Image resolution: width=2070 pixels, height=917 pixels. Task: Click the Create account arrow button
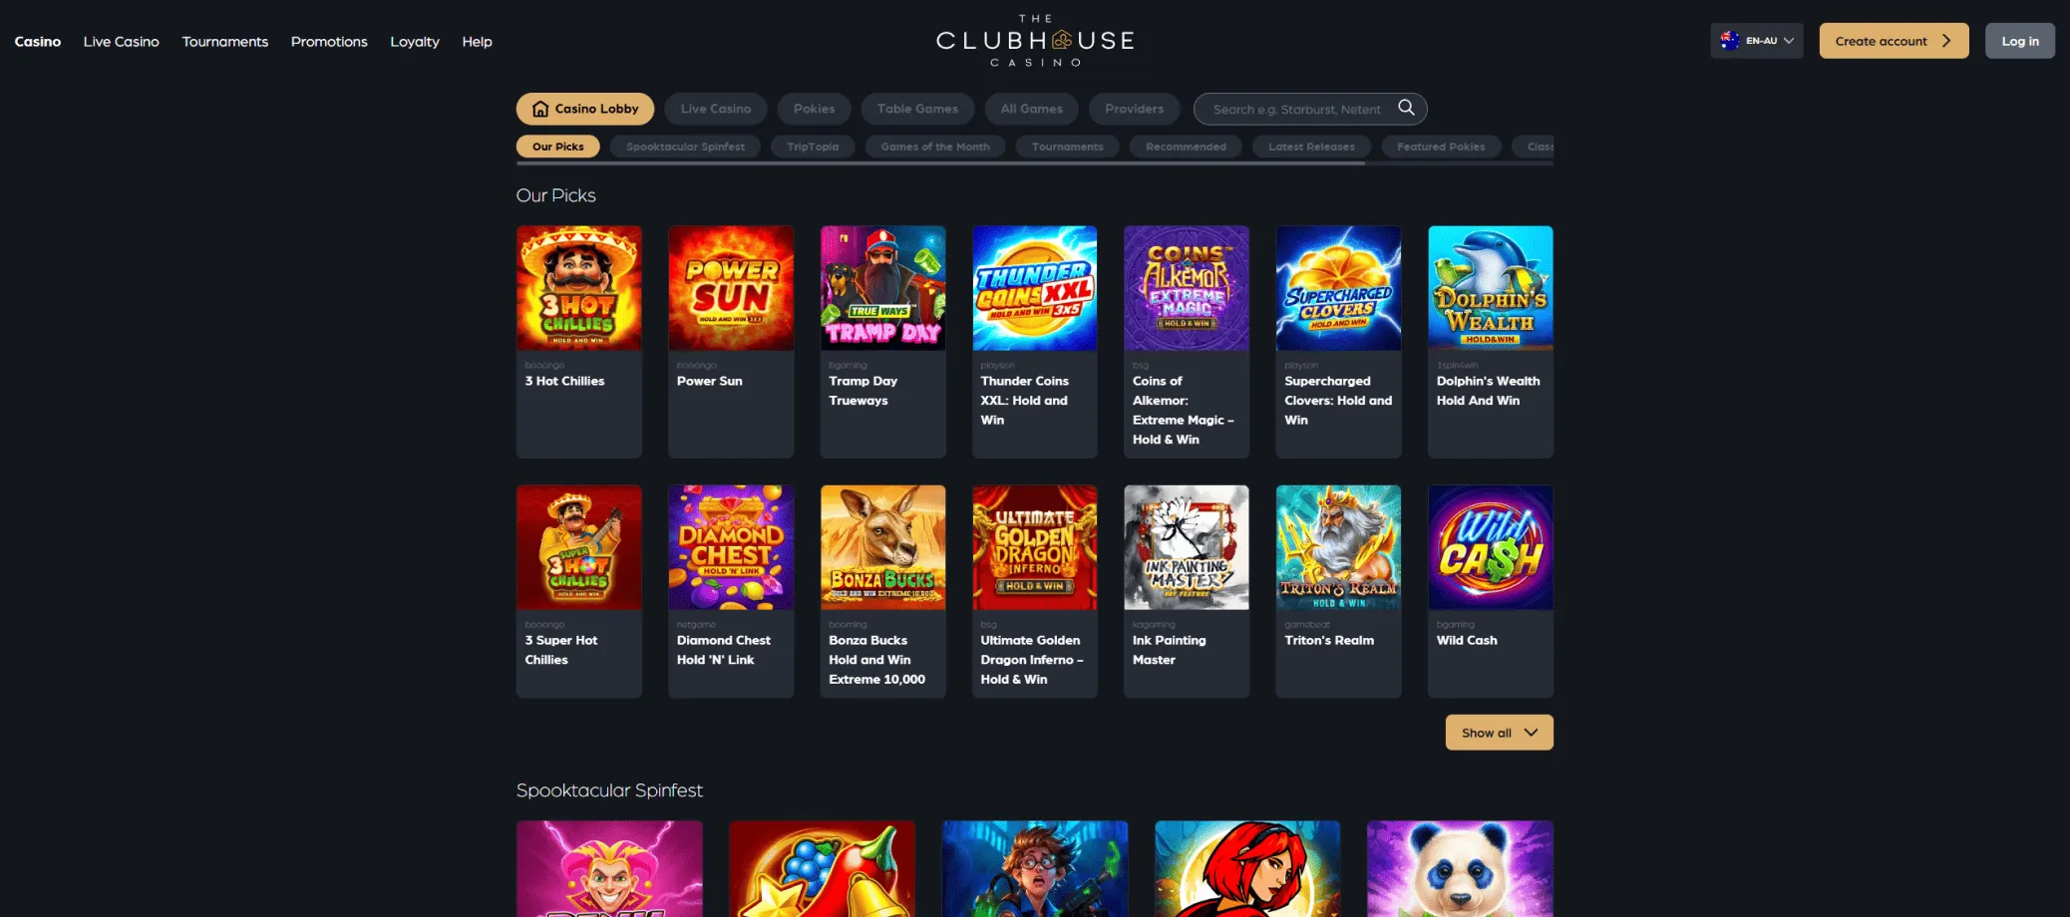pyautogui.click(x=1894, y=41)
